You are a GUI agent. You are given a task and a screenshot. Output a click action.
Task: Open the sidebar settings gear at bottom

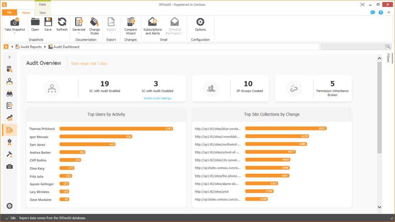(10, 206)
